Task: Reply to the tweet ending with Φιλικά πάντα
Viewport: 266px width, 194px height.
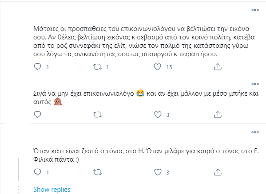Action: [x=37, y=172]
